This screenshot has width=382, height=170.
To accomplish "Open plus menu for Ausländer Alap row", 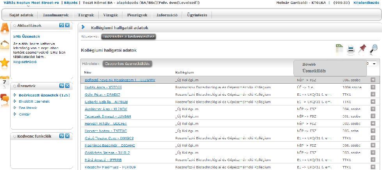I will (x=373, y=109).
